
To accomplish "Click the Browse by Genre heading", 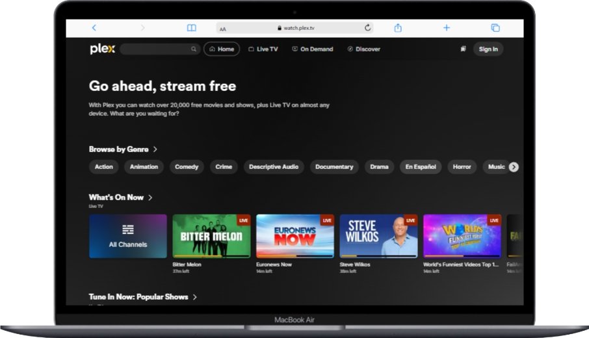I will [119, 149].
